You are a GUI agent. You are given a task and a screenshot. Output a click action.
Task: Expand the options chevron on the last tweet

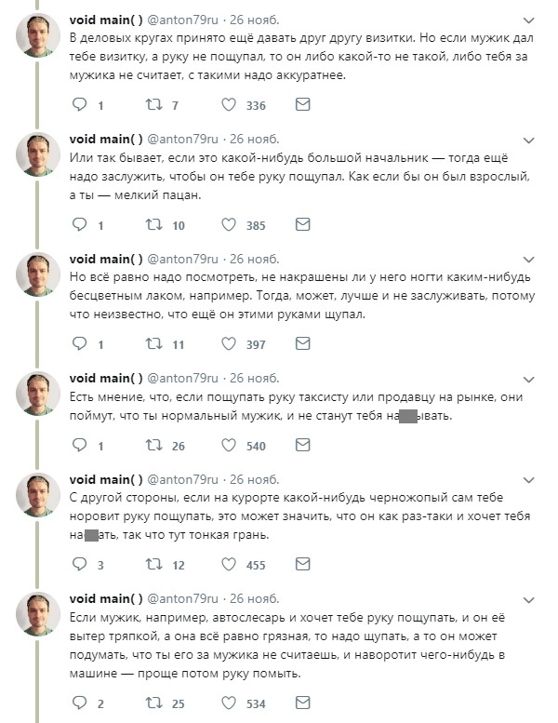click(x=529, y=599)
